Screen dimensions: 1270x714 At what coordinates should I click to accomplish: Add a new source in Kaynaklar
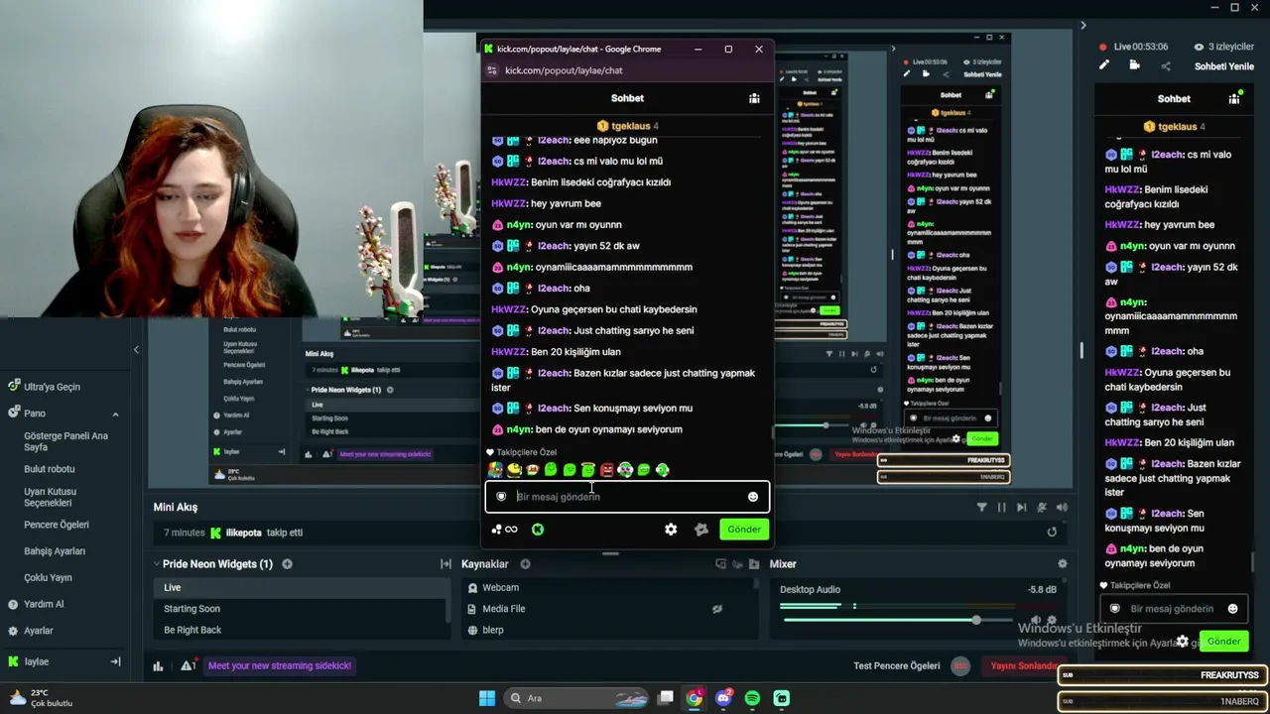[x=525, y=564]
